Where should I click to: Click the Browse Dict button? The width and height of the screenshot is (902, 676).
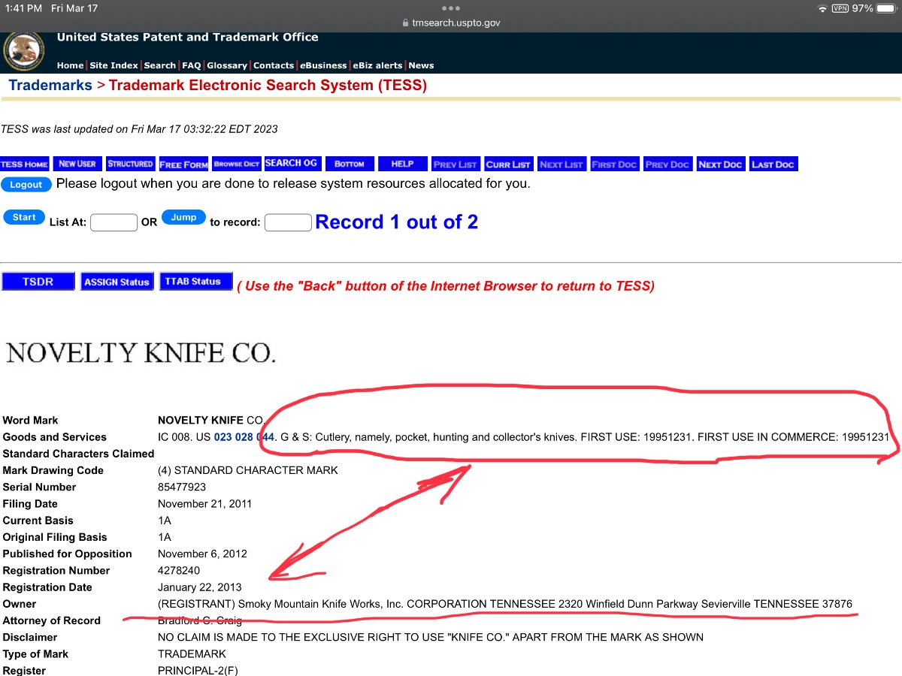point(237,164)
